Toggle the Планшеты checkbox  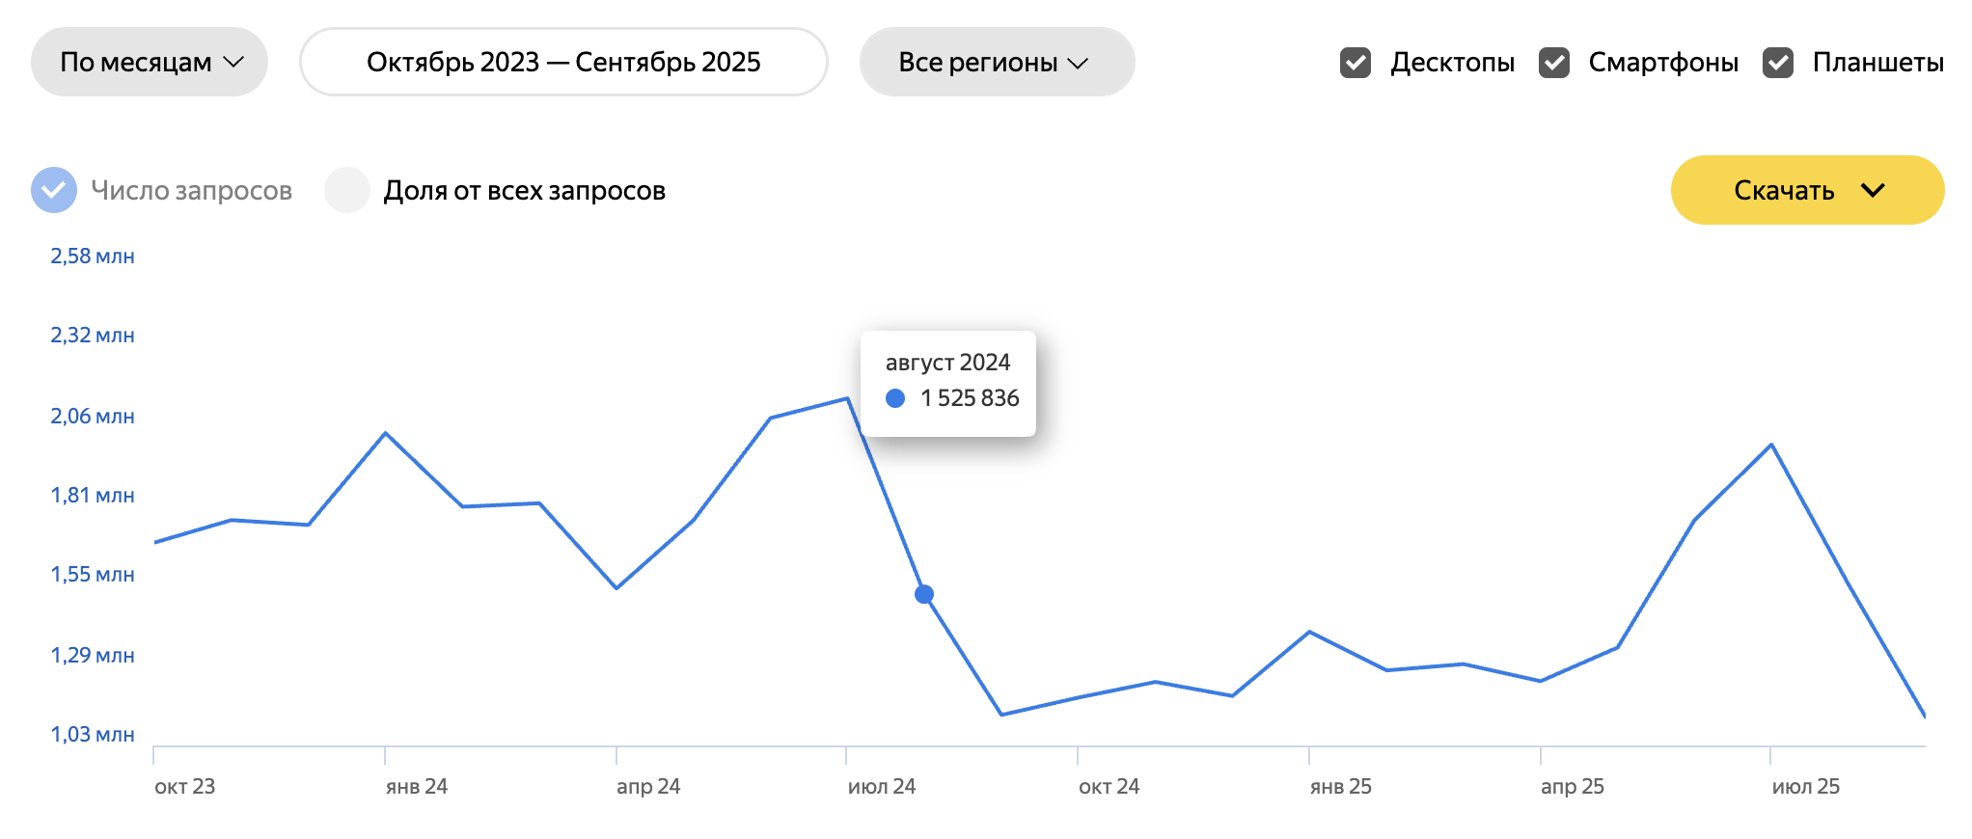(1778, 63)
